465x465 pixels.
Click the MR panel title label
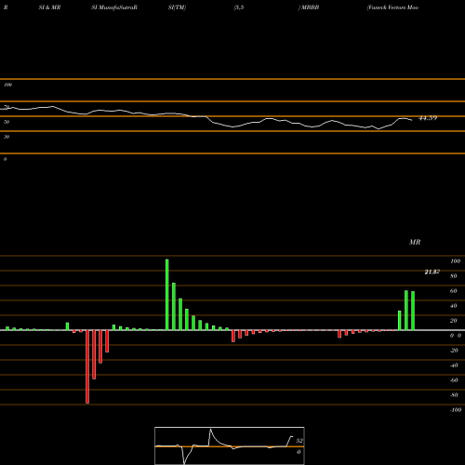click(415, 242)
